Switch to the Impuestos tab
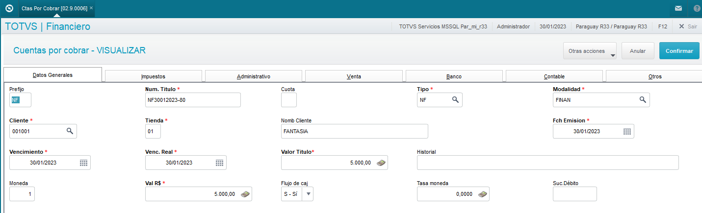Viewport: 702px width, 213px height. (153, 76)
